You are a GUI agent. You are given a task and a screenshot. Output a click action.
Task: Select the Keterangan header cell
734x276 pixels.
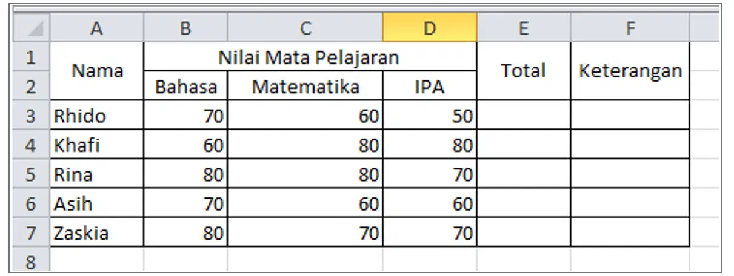630,71
